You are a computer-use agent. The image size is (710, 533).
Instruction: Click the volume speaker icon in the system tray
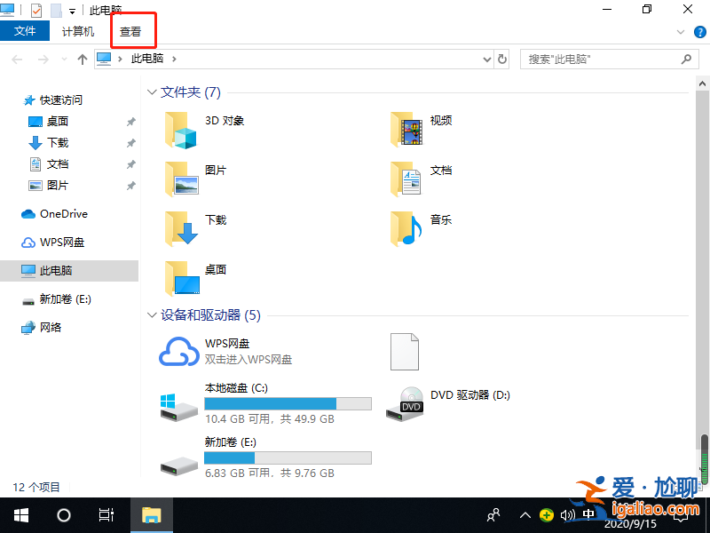[568, 515]
